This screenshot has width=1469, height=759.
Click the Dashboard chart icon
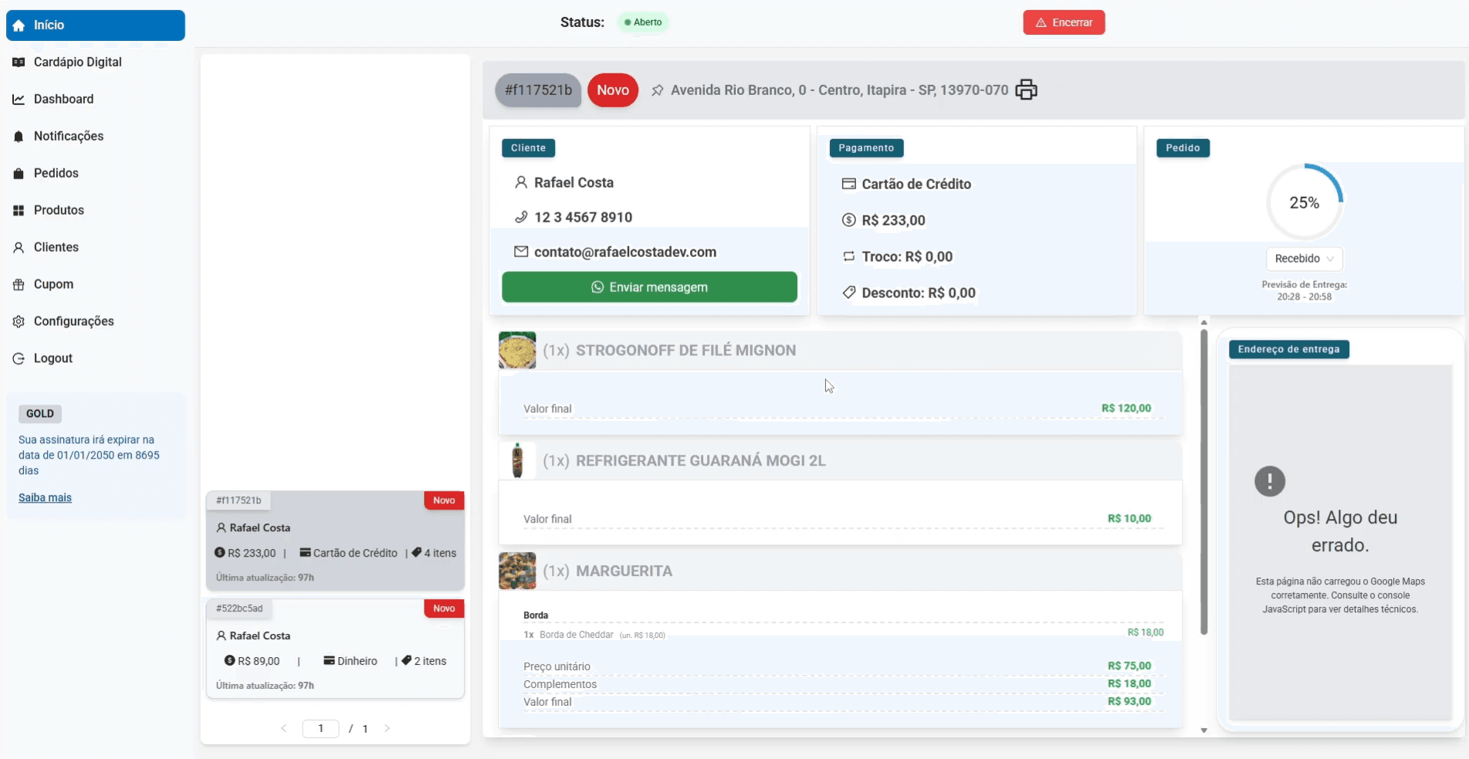tap(19, 100)
